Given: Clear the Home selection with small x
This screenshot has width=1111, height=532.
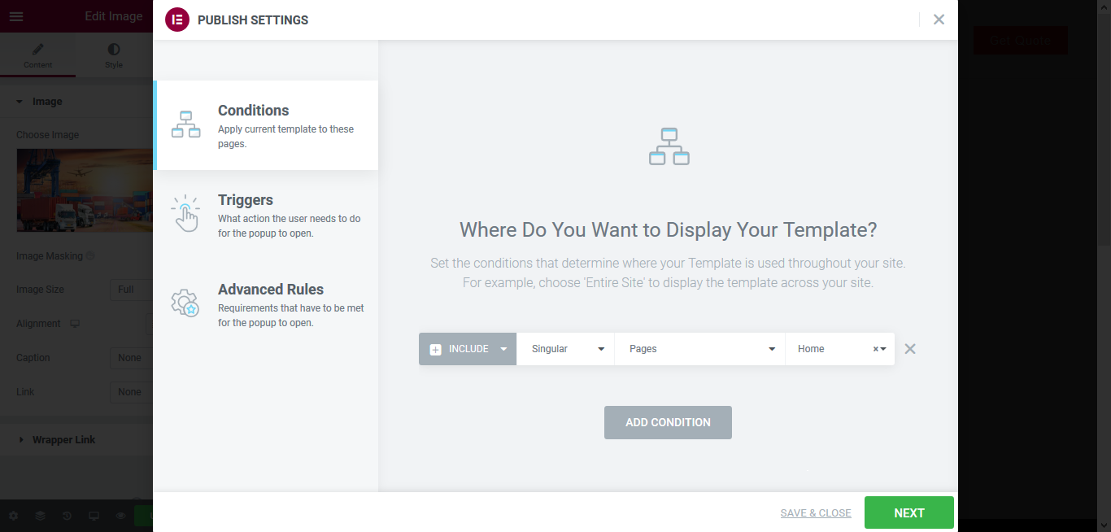Looking at the screenshot, I should (876, 349).
